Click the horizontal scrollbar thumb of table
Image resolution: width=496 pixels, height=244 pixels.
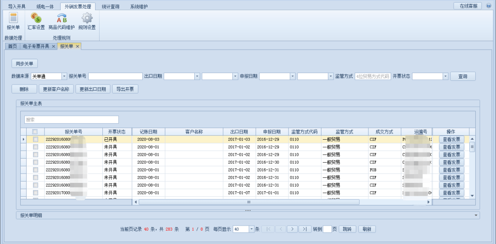pyautogui.click(x=249, y=202)
